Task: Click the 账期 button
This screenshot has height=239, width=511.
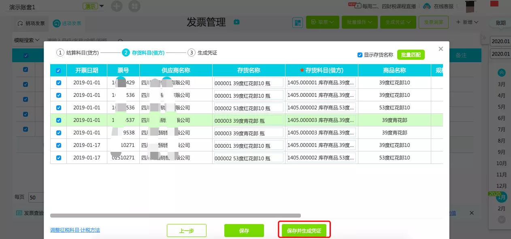Action: (500, 23)
